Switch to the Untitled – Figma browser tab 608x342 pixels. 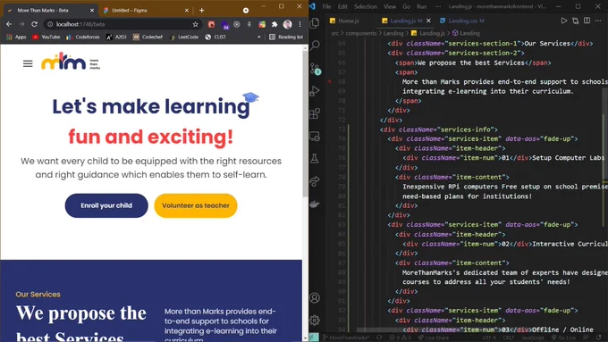coord(146,11)
